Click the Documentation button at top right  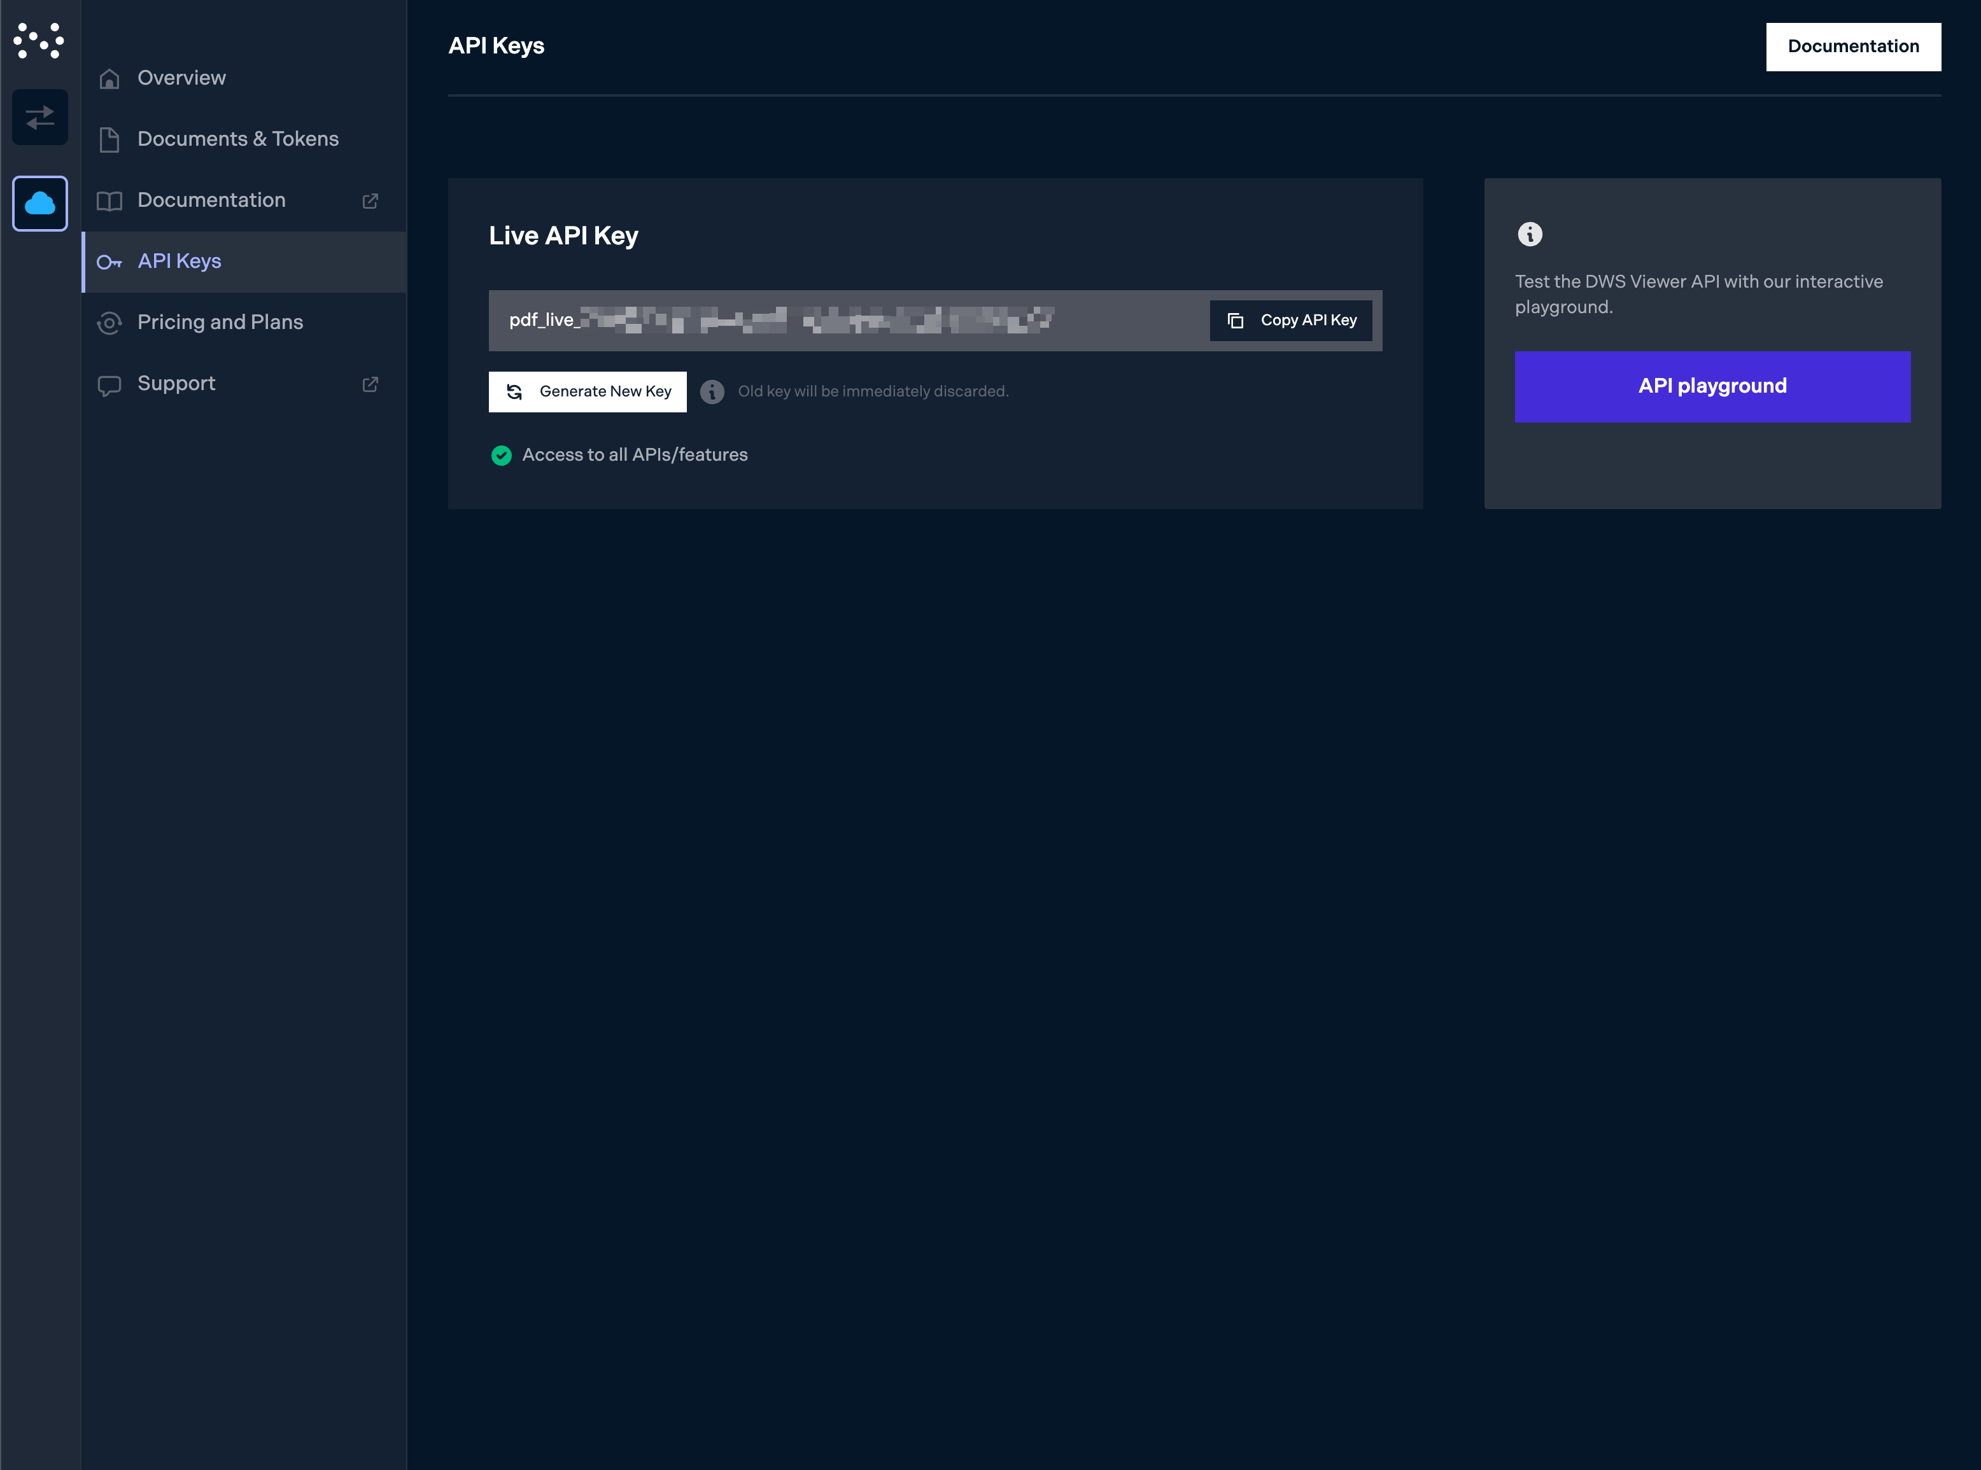click(x=1853, y=46)
